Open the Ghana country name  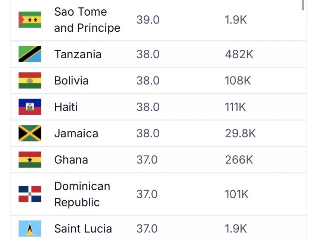click(x=71, y=160)
